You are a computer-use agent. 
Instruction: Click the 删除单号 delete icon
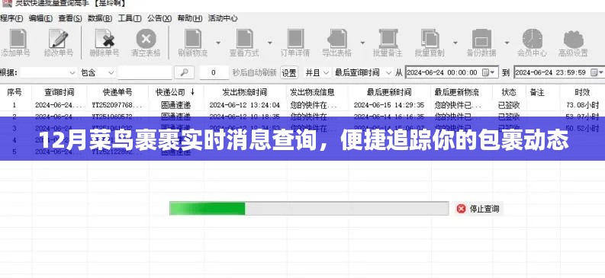[105, 40]
